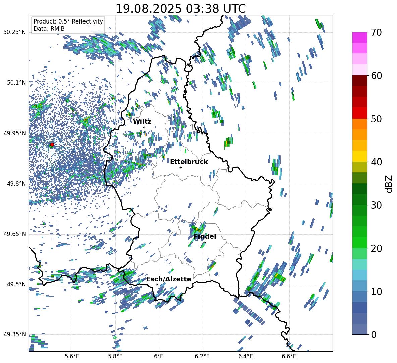This screenshot has width=397, height=363.
Task: Click the 0 colorbar tick label
Action: coord(374,334)
